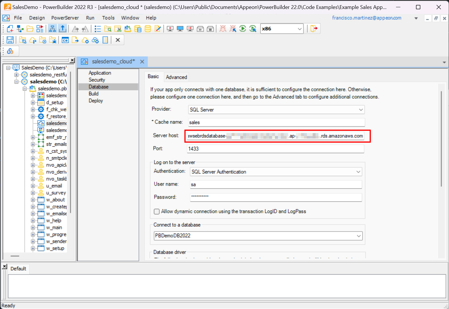Expand the u_email tree node
The image size is (449, 309).
33,186
